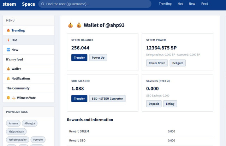Click the STEEM balance value 256.044
This screenshot has width=226, height=146.
80,48
